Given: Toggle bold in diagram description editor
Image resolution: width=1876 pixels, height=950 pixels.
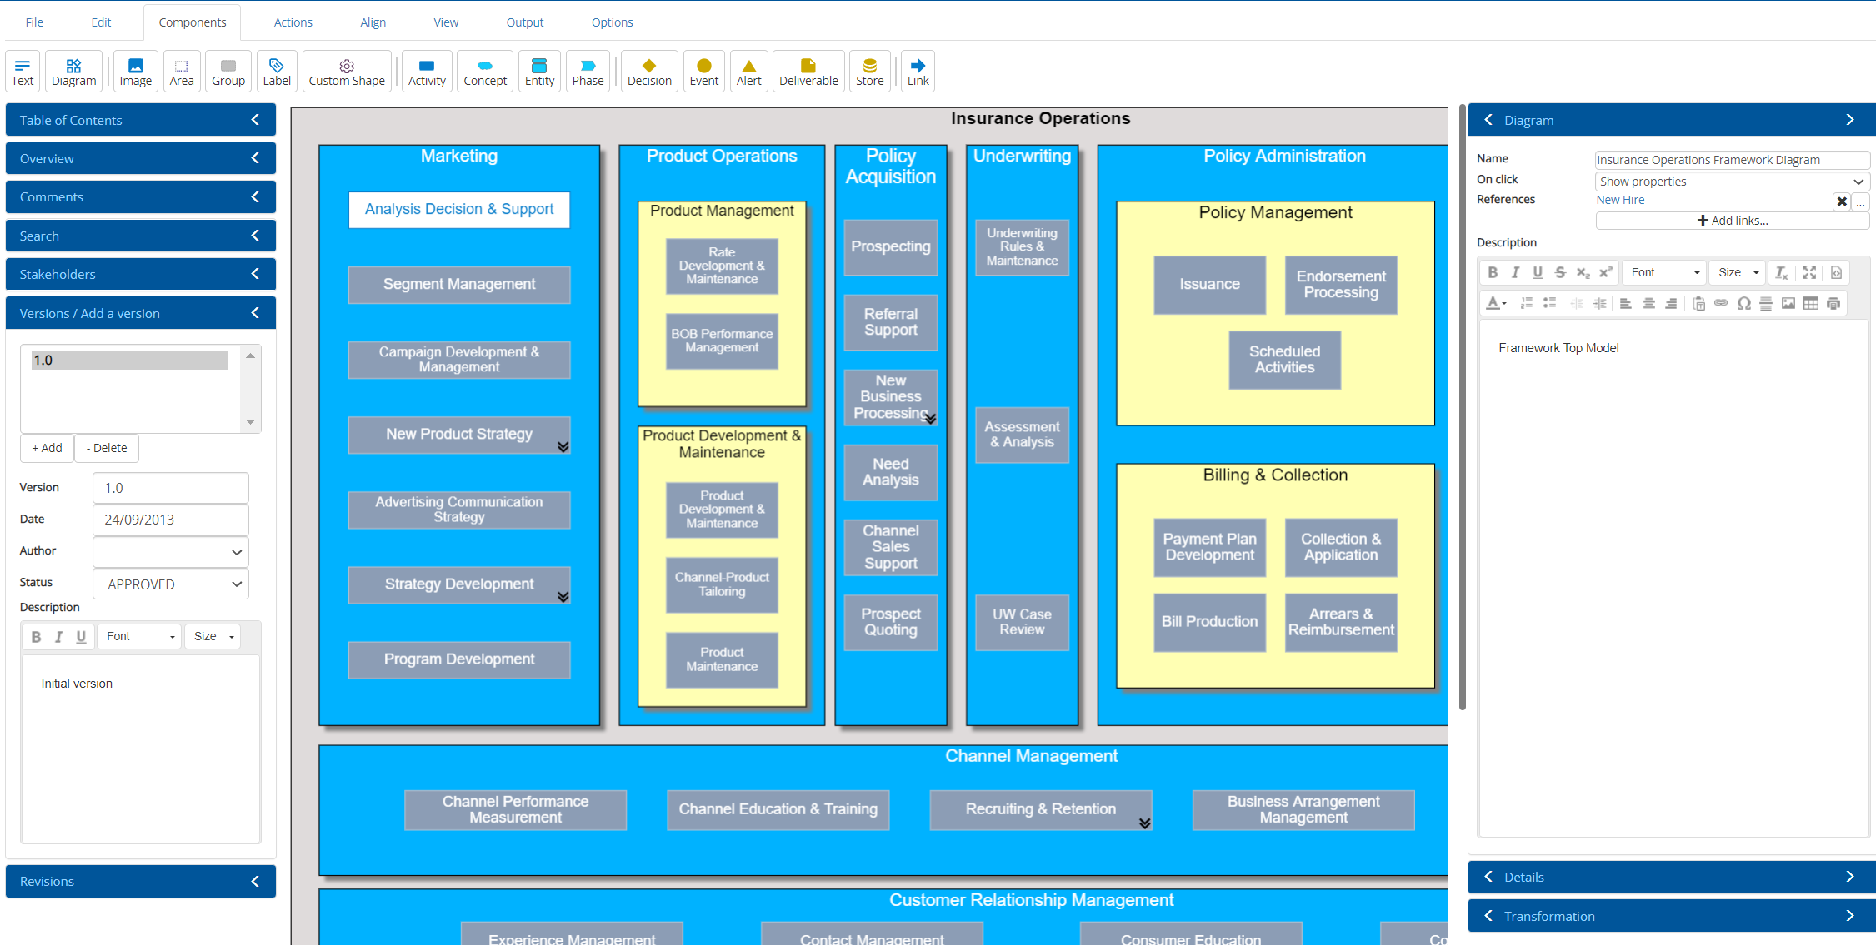Looking at the screenshot, I should click(x=1493, y=272).
